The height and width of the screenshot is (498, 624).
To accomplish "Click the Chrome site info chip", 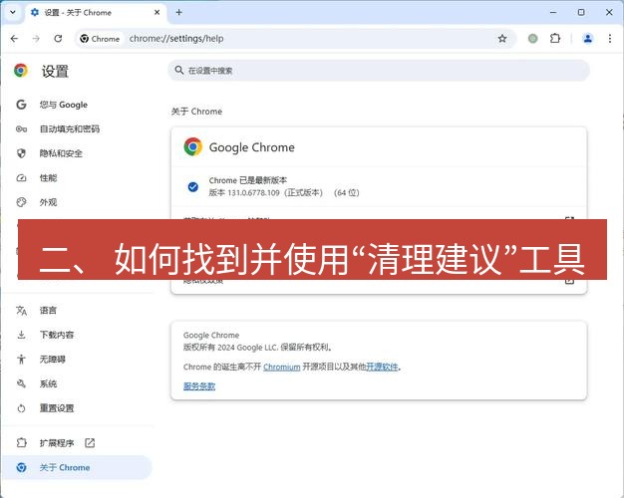I will pos(100,39).
